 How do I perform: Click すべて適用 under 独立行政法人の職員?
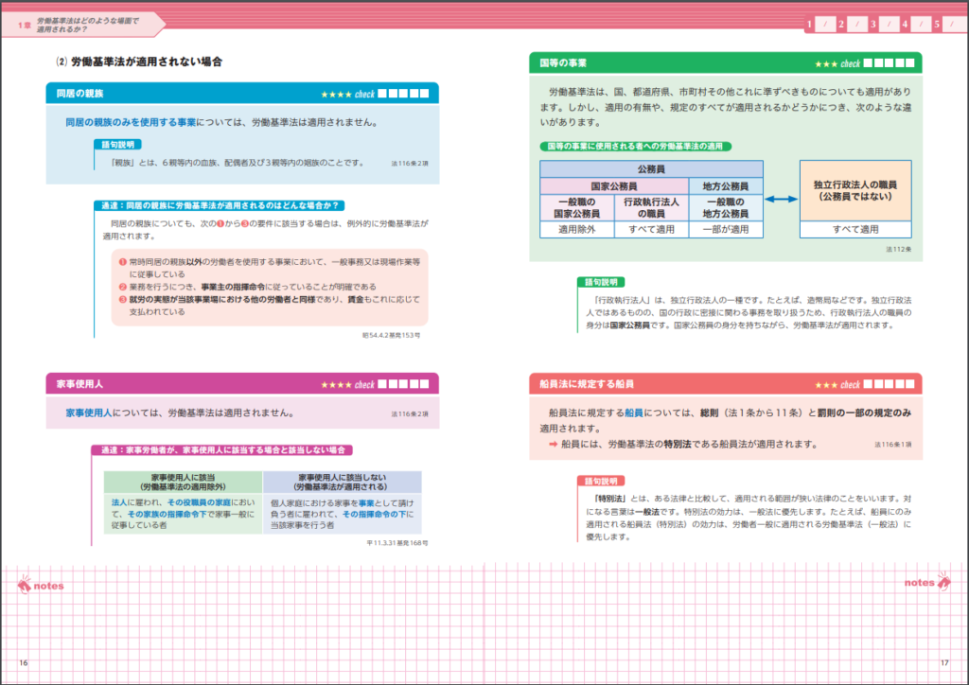(x=855, y=229)
